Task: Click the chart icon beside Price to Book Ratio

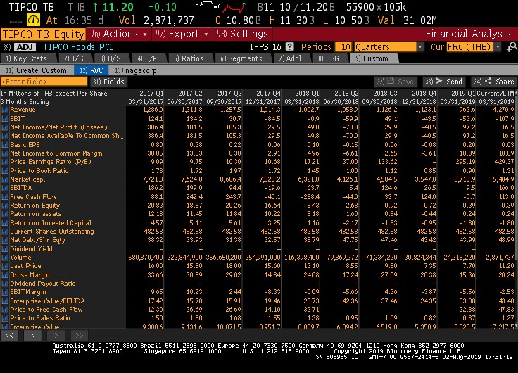Action: pyautogui.click(x=5, y=171)
